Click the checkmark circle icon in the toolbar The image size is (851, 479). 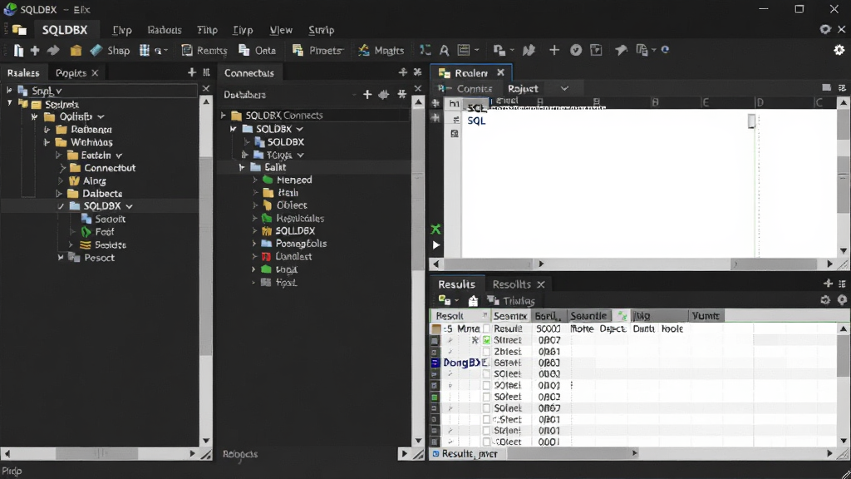[576, 50]
